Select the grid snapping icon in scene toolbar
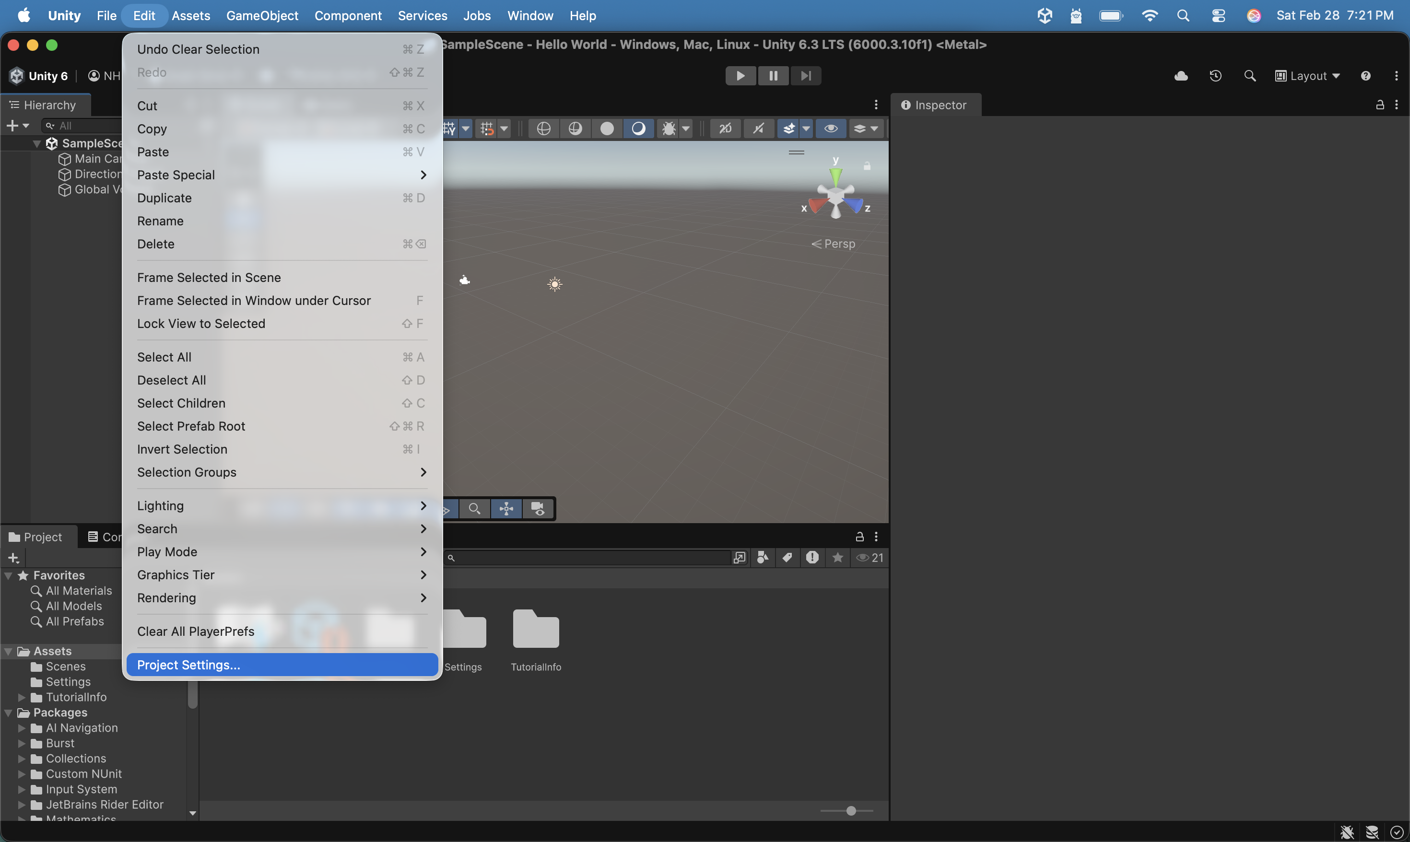Image resolution: width=1410 pixels, height=842 pixels. pyautogui.click(x=486, y=128)
